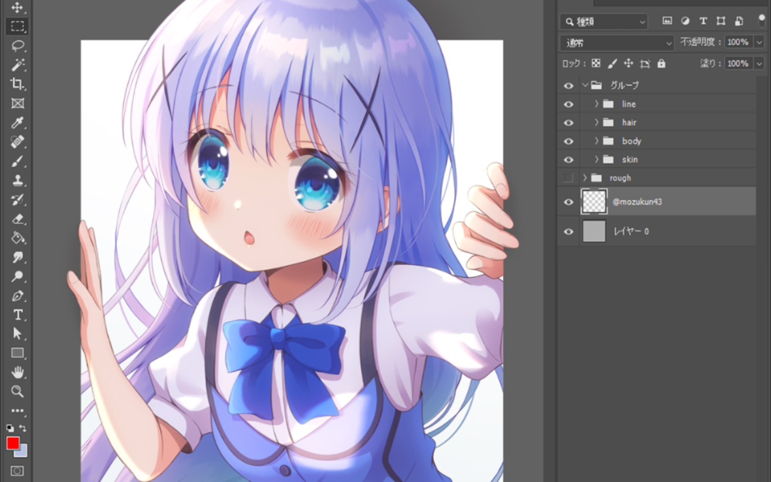Viewport: 771px width, 482px height.
Task: Hide the レイヤー 0 layer
Action: tap(568, 231)
